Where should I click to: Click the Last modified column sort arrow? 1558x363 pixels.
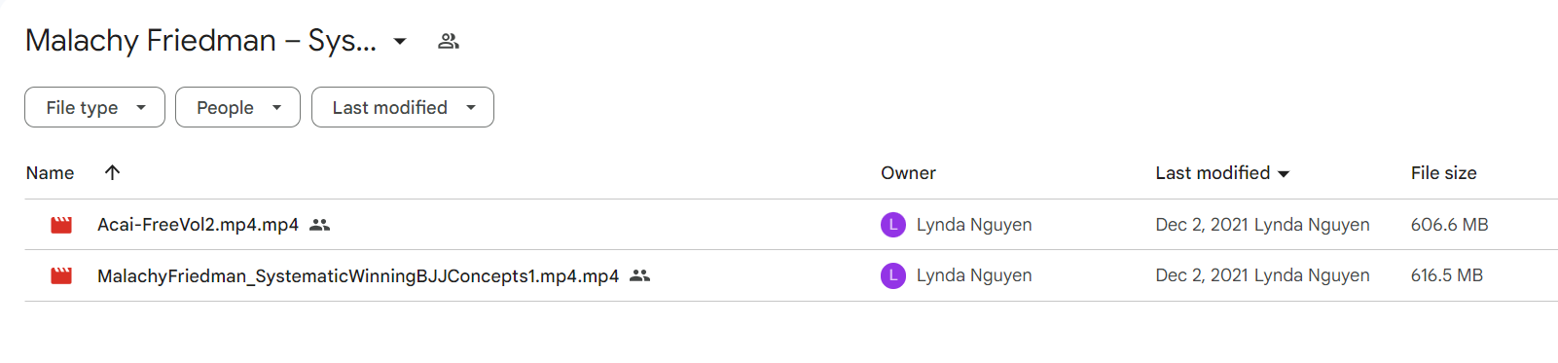[x=1284, y=174]
